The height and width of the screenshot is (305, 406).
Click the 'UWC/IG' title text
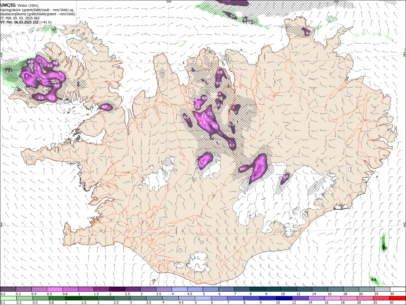[x=8, y=5]
